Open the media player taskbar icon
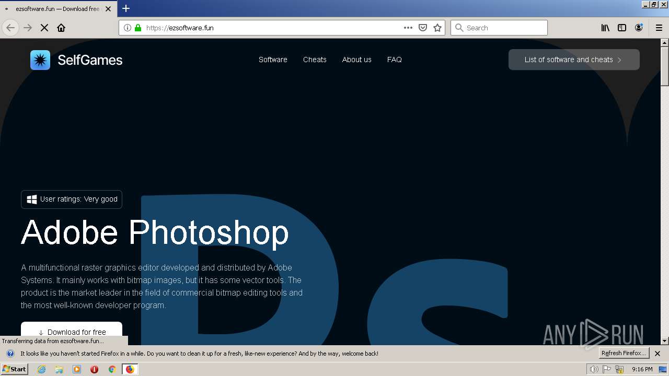669x376 pixels. point(77,369)
